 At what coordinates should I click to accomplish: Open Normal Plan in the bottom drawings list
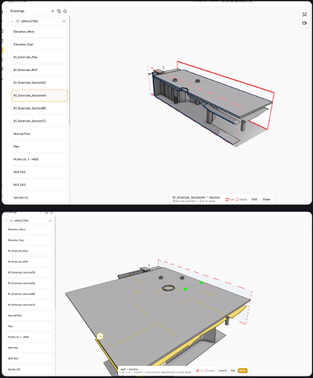[x=29, y=315]
